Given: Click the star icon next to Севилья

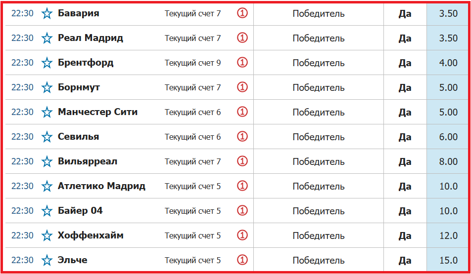Looking at the screenshot, I should coord(47,137).
